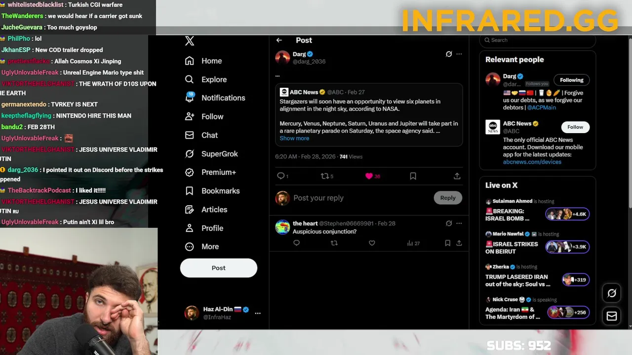Open Mario Nawfal's ISRAEL STRIKES live

537,244
